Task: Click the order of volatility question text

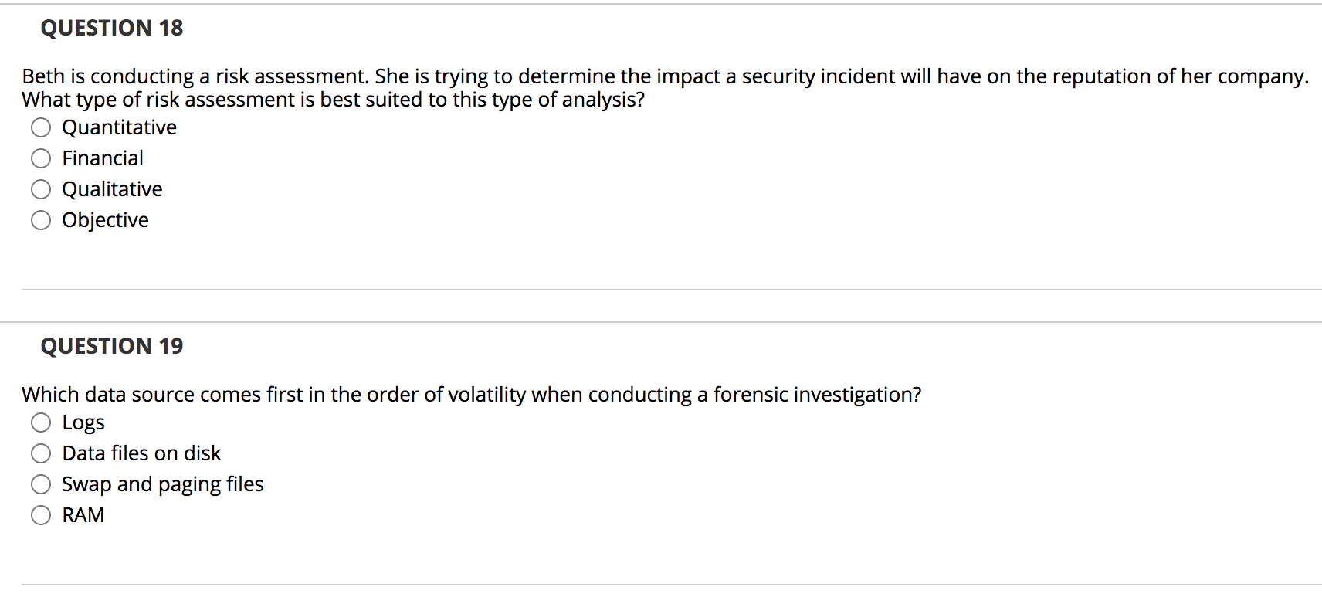Action: pos(471,395)
